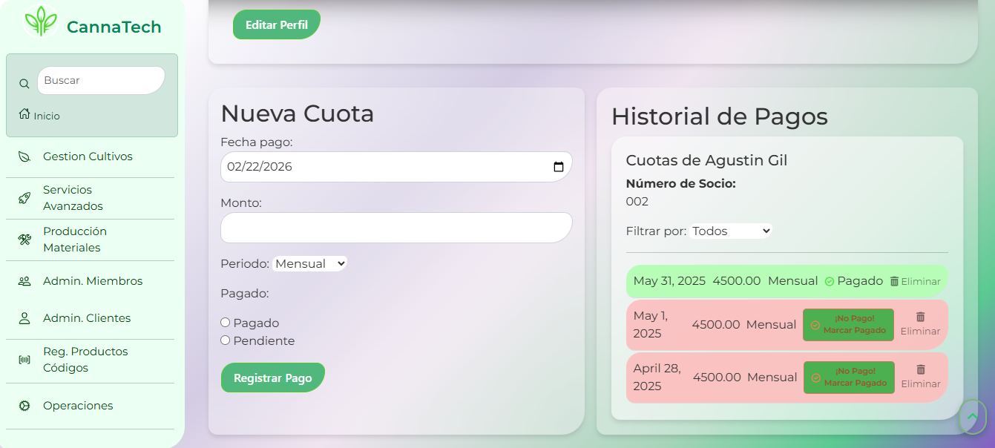Select the Admin. Miembros sidebar icon
The width and height of the screenshot is (995, 448).
click(23, 280)
